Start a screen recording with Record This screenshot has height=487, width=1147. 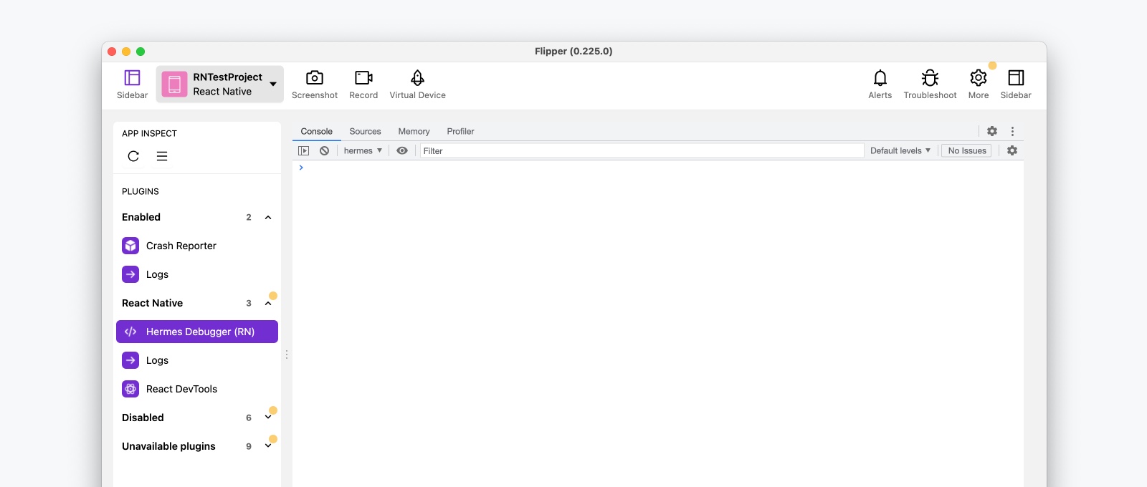click(x=363, y=78)
